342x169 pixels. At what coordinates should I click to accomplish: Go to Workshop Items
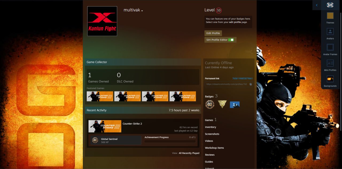pyautogui.click(x=214, y=148)
